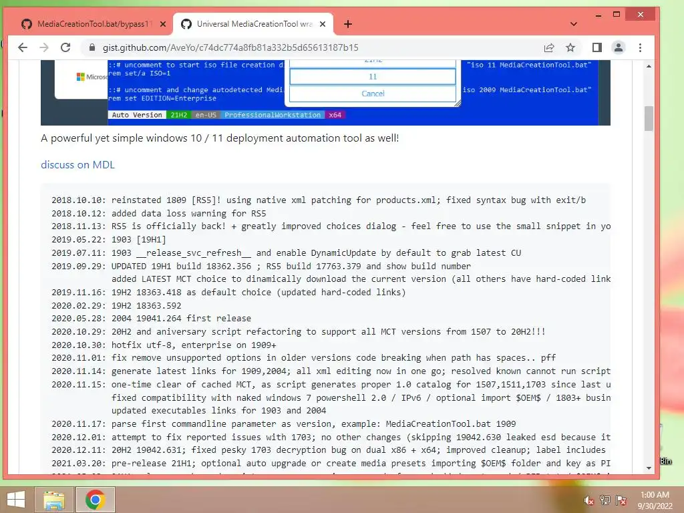
Task: Click the network tray icon
Action: click(605, 500)
